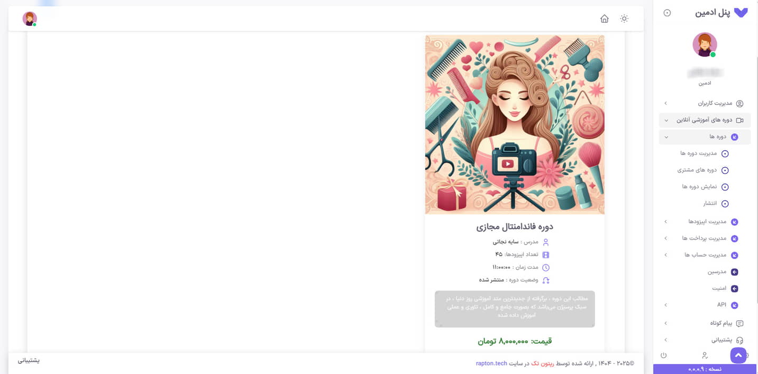Screen dimensions: 758x374
Task: Open the user avatar menu in top bar
Action: pos(30,19)
